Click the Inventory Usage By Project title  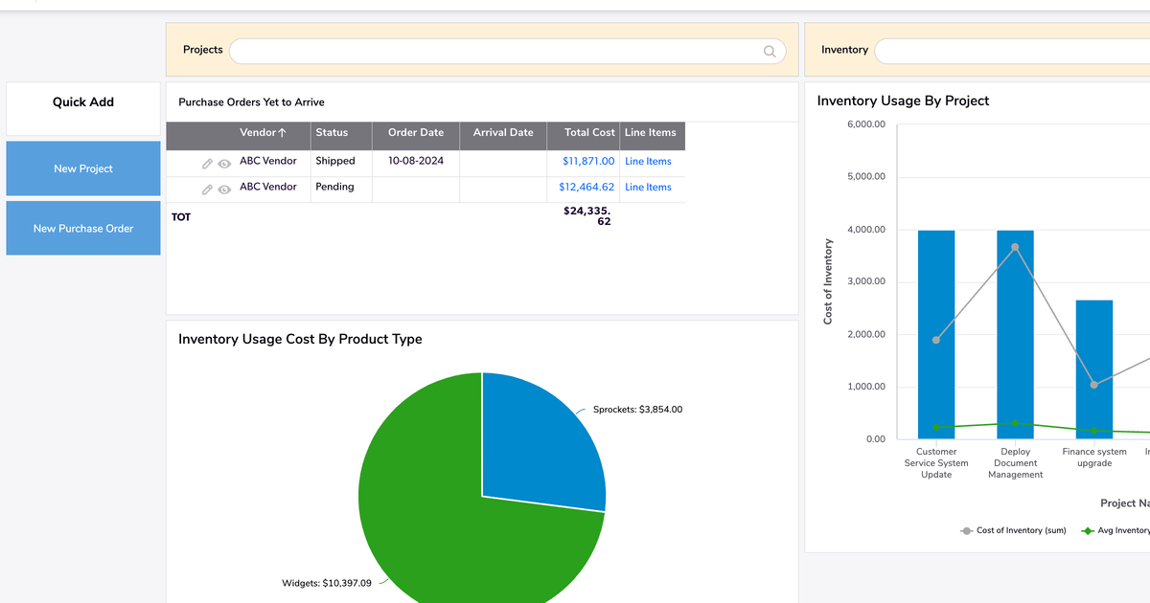903,100
